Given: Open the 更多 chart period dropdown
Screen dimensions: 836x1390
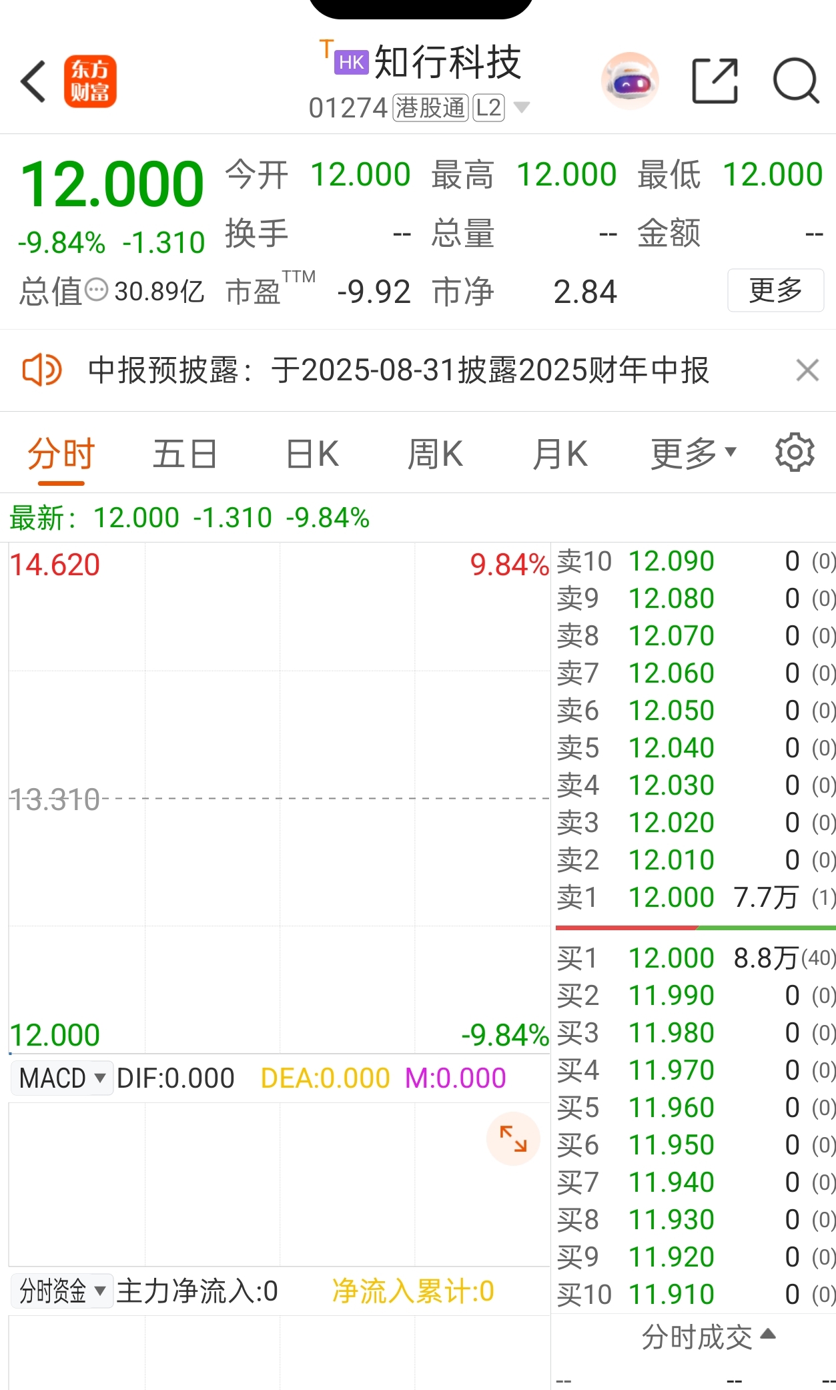Looking at the screenshot, I should [693, 454].
